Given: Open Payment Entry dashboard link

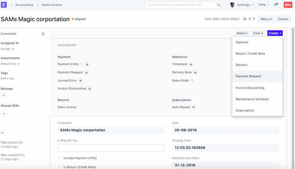Looking at the screenshot, I should pos(68,64).
